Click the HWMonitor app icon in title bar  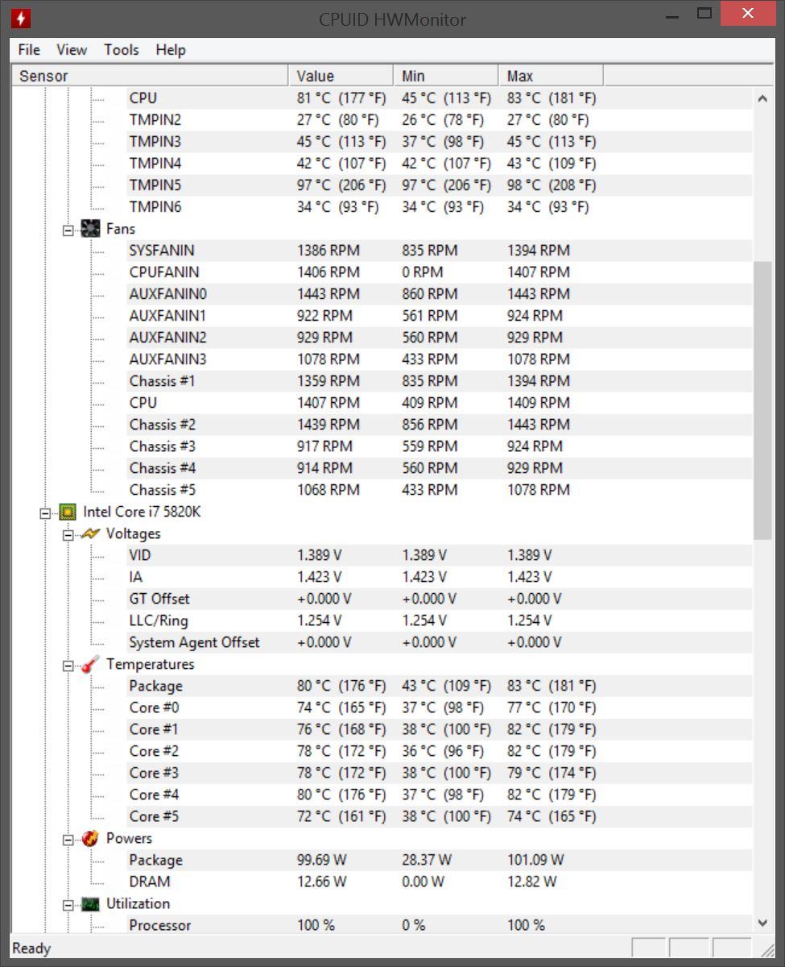[21, 18]
